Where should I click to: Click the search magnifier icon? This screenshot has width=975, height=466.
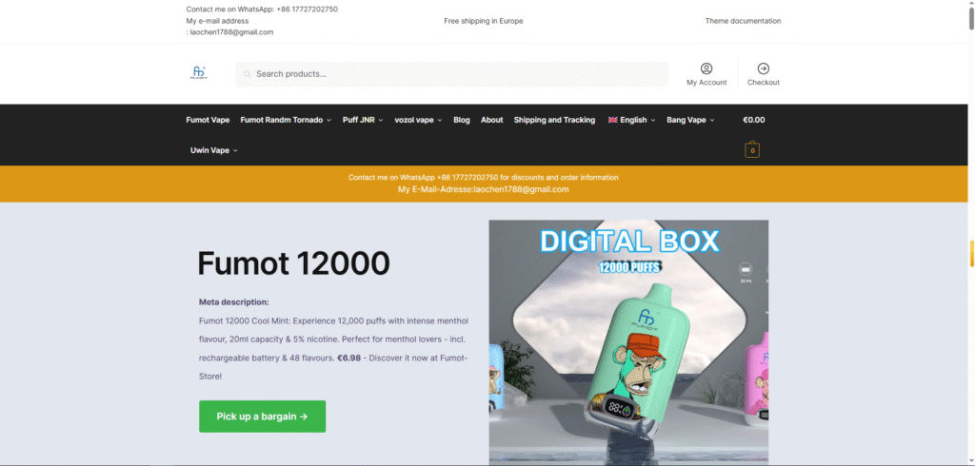click(x=247, y=74)
